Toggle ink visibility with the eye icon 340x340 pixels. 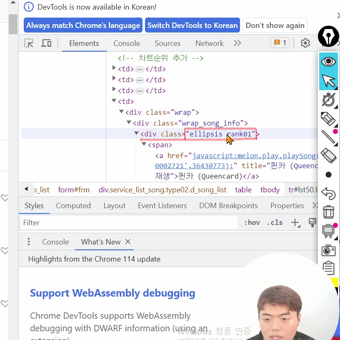pyautogui.click(x=328, y=61)
